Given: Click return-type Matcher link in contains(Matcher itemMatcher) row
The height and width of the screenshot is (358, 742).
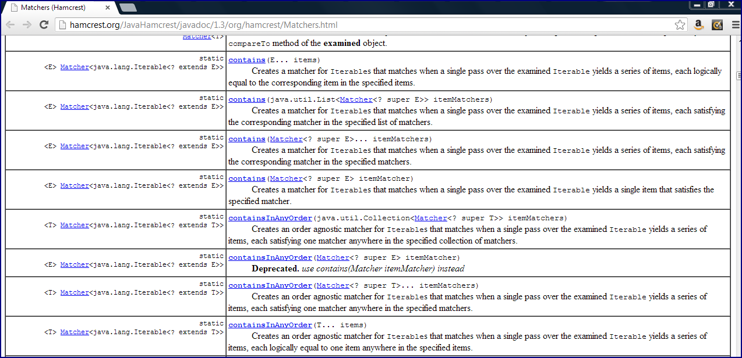Looking at the screenshot, I should (75, 185).
